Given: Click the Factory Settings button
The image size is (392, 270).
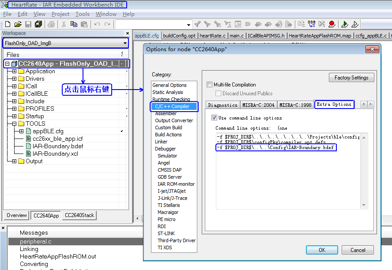Looking at the screenshot, I should (351, 78).
